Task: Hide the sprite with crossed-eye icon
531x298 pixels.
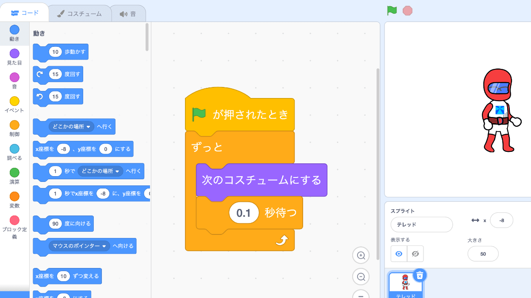Action: tap(415, 254)
